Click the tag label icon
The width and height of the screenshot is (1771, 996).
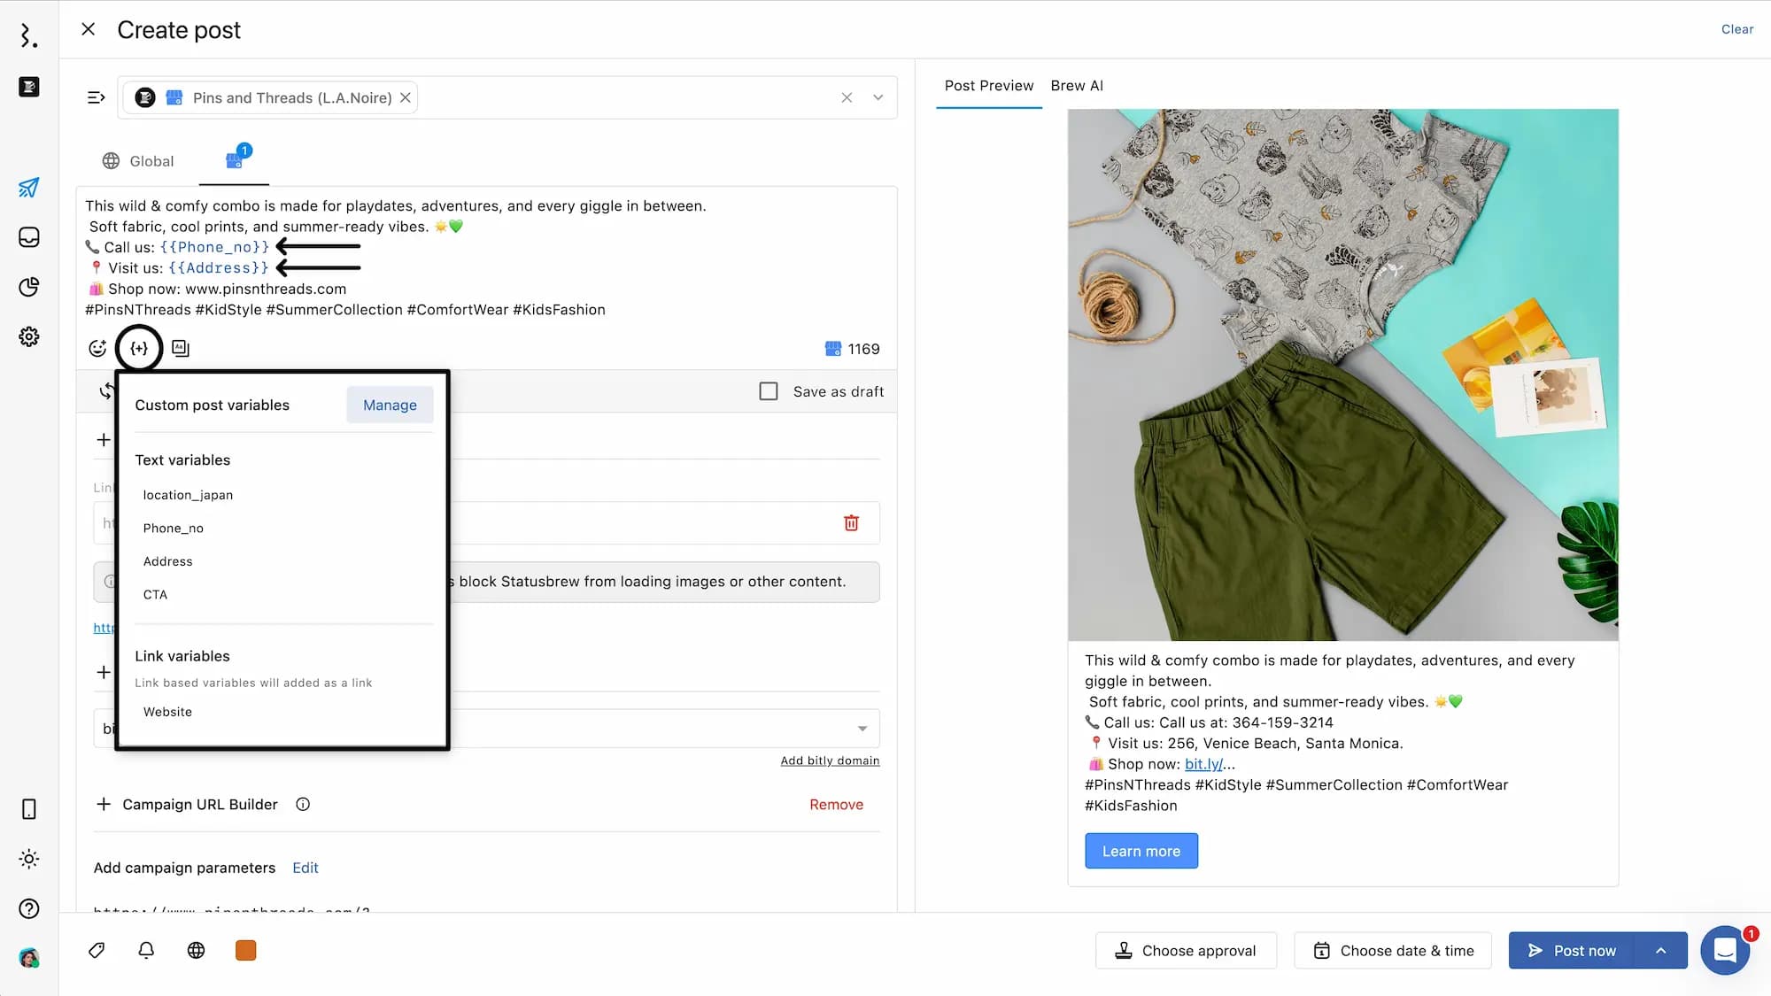[x=97, y=950]
